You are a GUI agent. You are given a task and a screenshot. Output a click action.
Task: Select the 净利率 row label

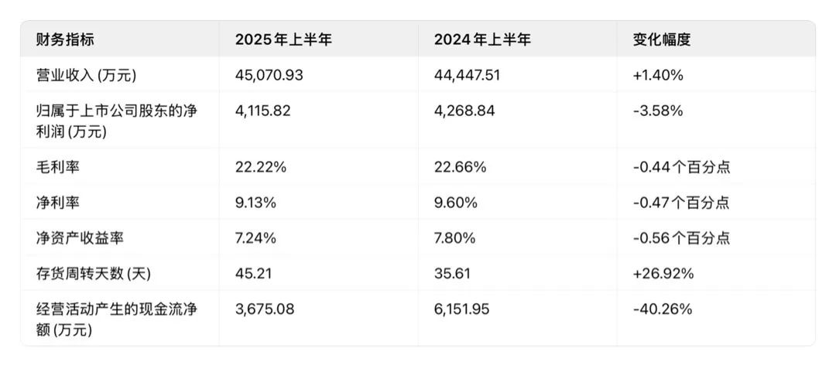(x=58, y=203)
